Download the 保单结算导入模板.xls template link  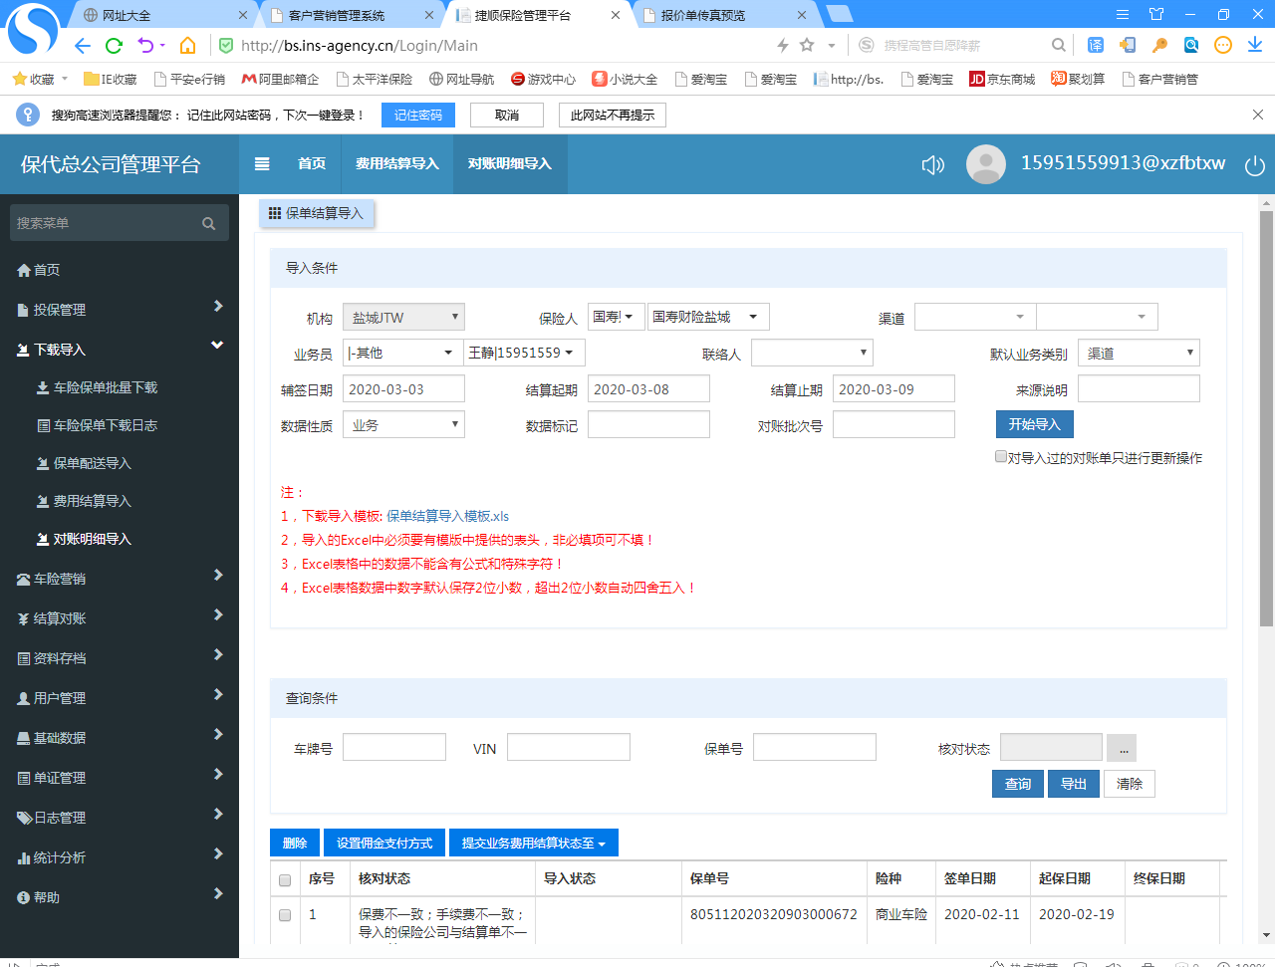447,516
